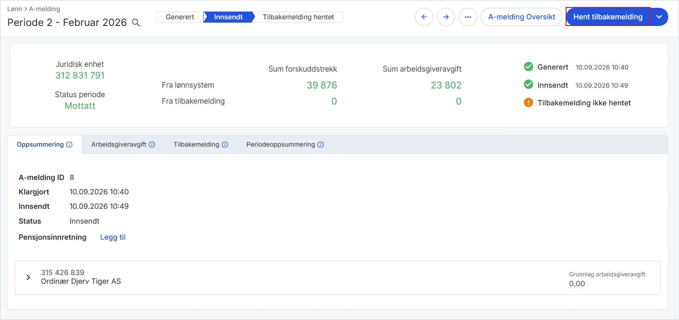Screen dimensions: 679x320
Task: Open the dropdown arrow beside Hent tilbakemelding
Action: pos(659,17)
